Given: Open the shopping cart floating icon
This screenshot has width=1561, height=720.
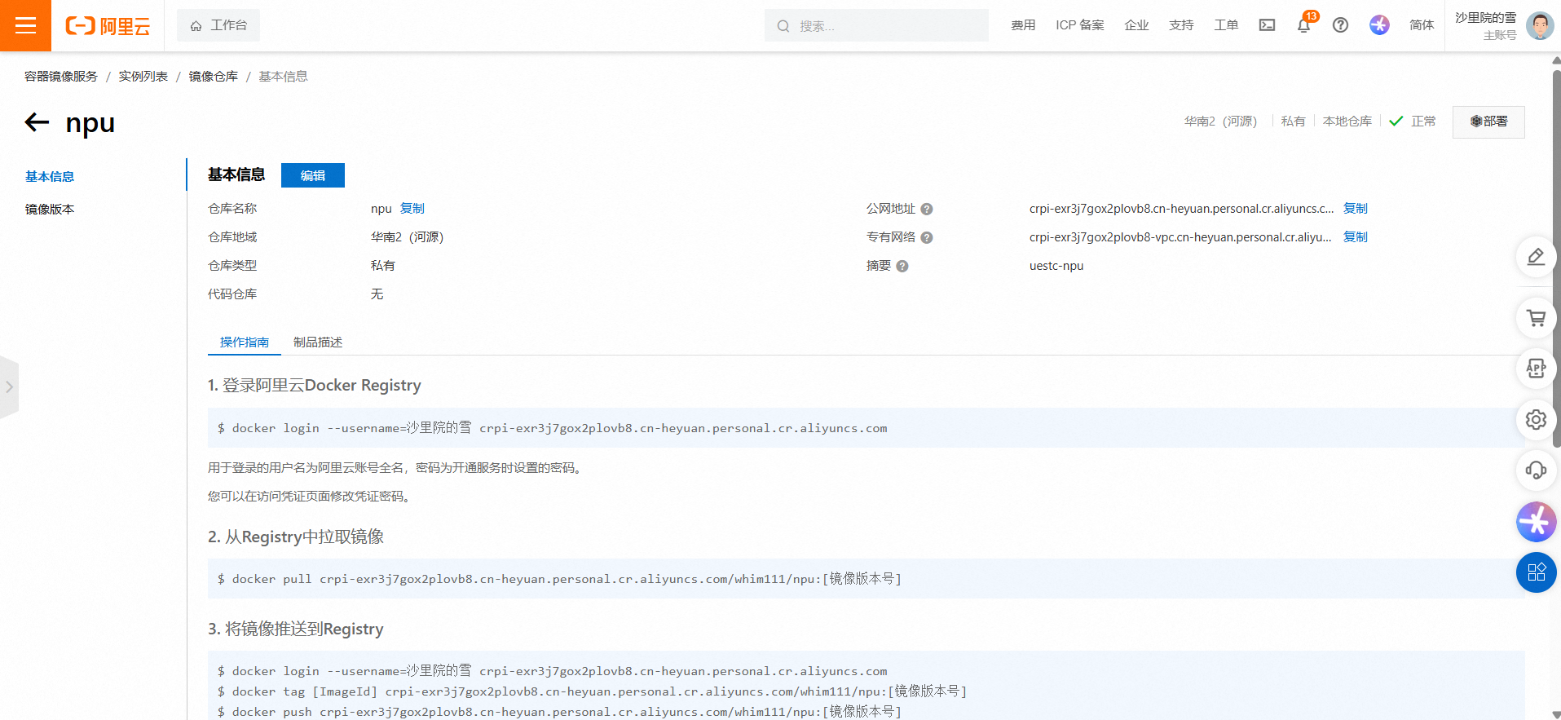Looking at the screenshot, I should [1536, 318].
